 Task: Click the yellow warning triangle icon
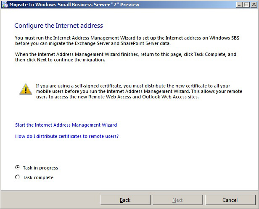[x=26, y=88]
